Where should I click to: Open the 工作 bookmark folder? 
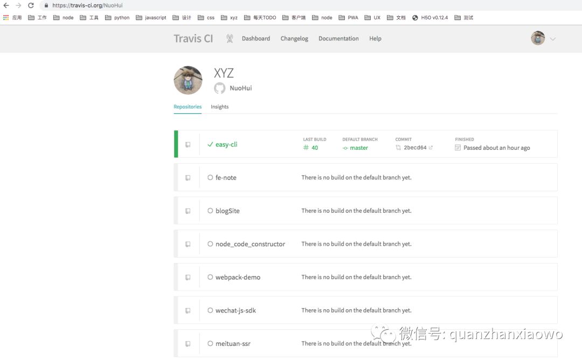[38, 17]
